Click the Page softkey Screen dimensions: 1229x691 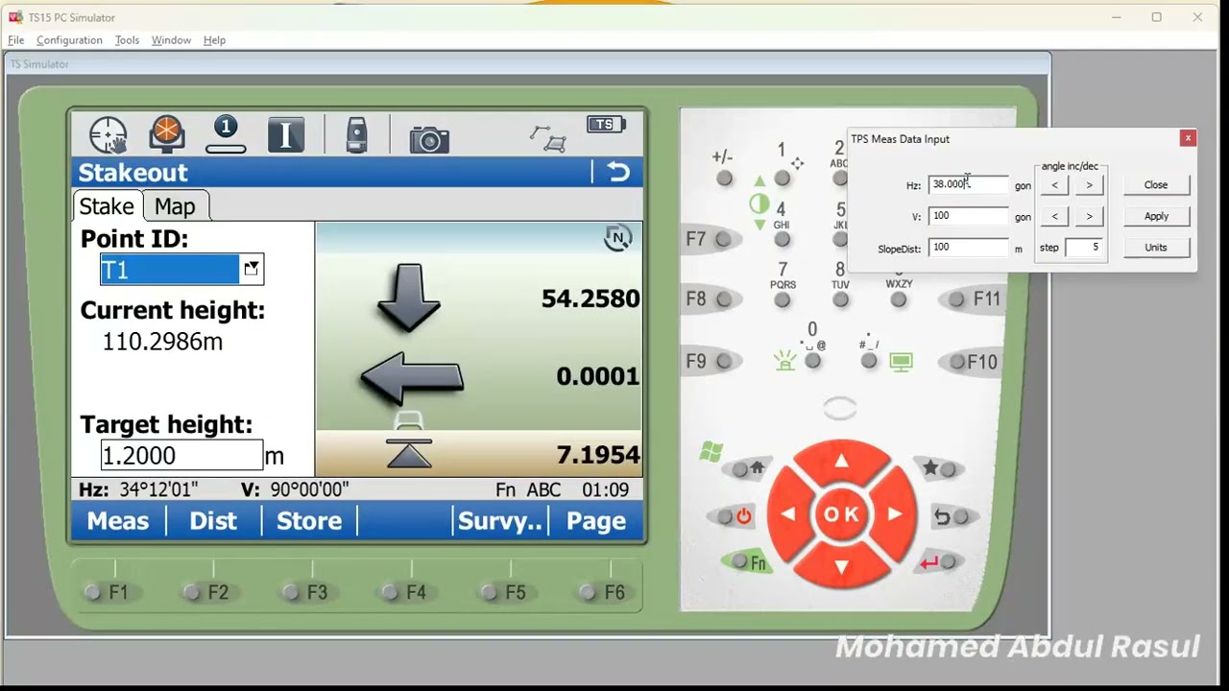click(596, 521)
